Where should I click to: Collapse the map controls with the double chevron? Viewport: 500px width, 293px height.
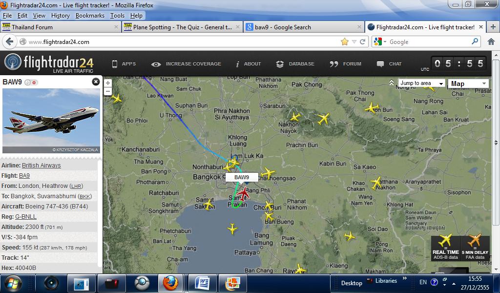pyautogui.click(x=392, y=83)
